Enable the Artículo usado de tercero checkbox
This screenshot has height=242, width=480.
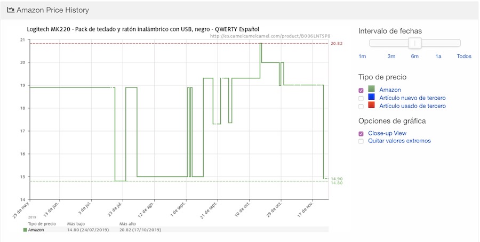[x=361, y=107]
